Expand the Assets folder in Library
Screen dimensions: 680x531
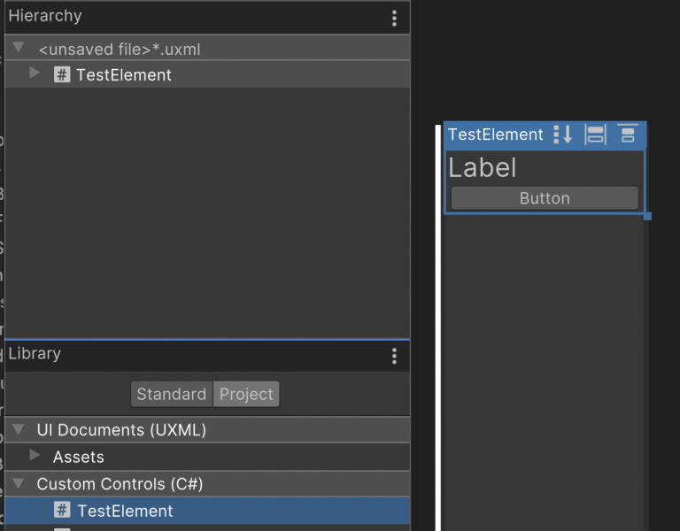(x=35, y=456)
